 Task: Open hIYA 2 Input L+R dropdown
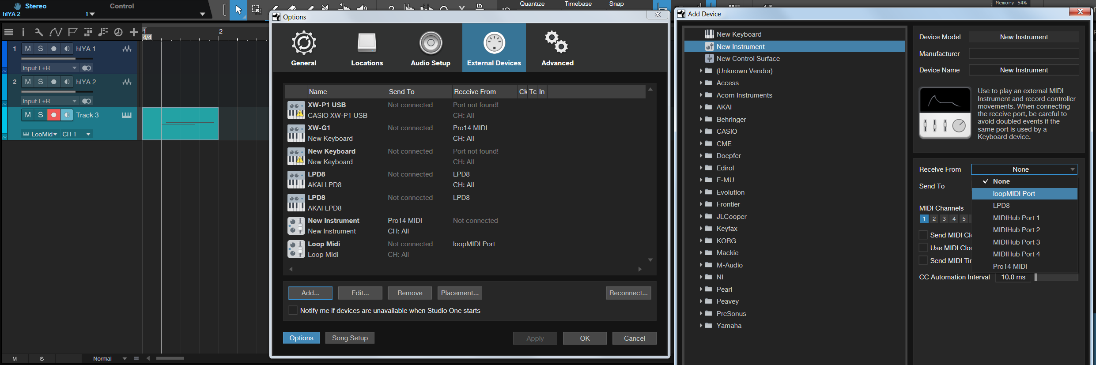tap(50, 101)
